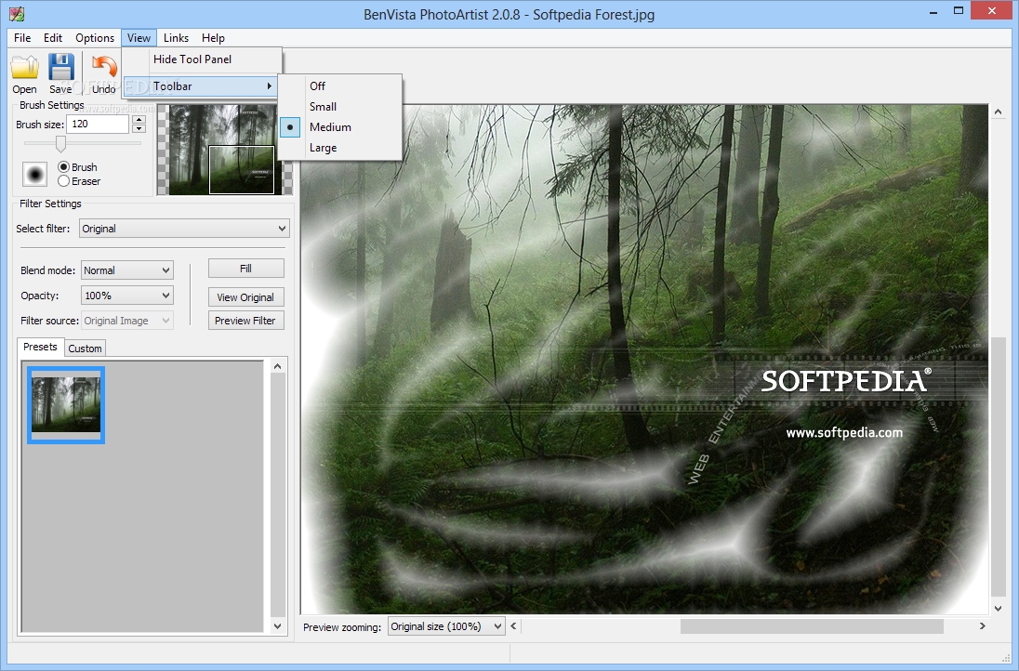Close the PhotoArtist window
1019x671 pixels.
(x=992, y=10)
